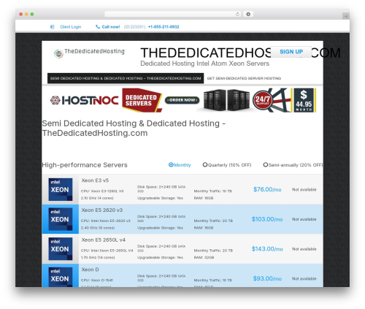Click the High-performance Servers heading

coord(85,165)
